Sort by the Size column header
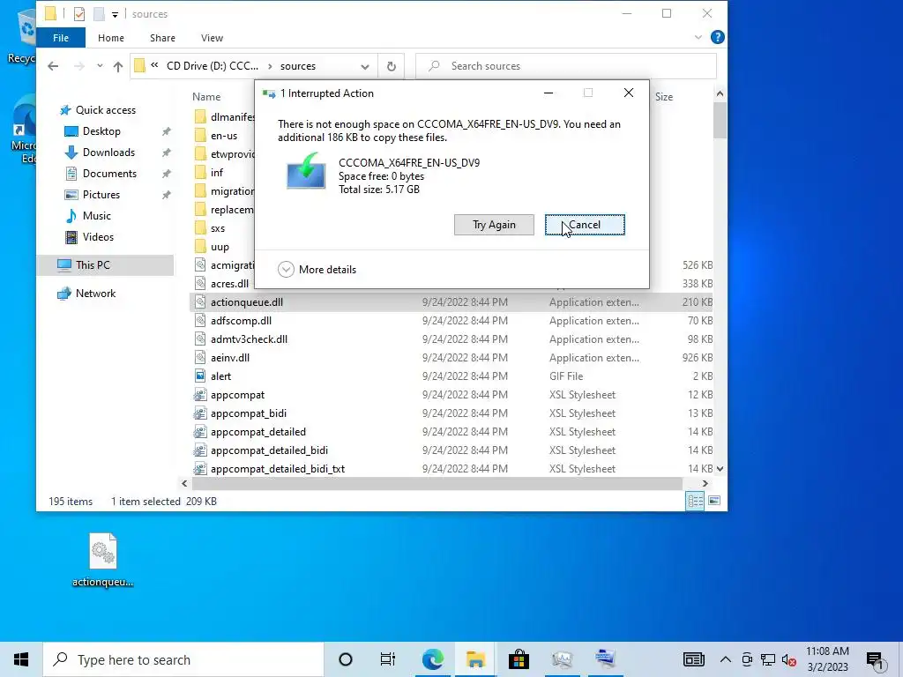Viewport: 903px width, 677px height. 663,97
